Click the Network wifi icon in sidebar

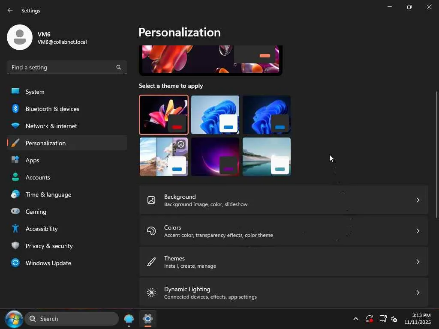[x=15, y=126]
